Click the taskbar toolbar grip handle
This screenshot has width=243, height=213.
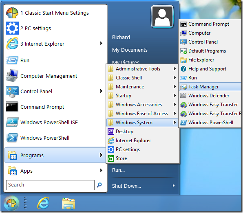coord(26,203)
